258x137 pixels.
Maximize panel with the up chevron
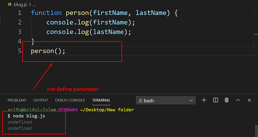click(238, 100)
